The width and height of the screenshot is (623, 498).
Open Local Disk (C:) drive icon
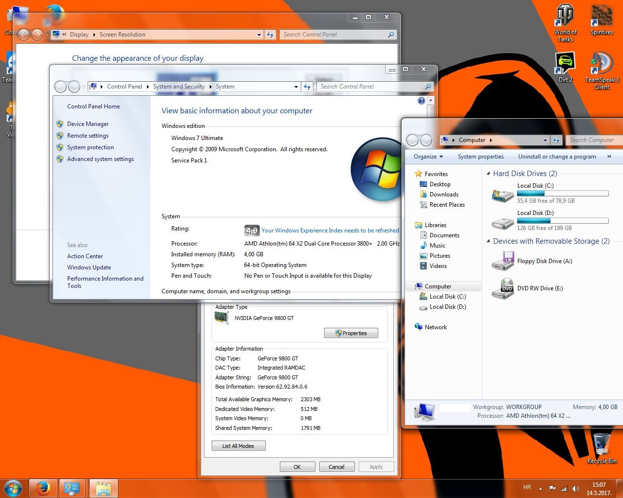(x=503, y=194)
